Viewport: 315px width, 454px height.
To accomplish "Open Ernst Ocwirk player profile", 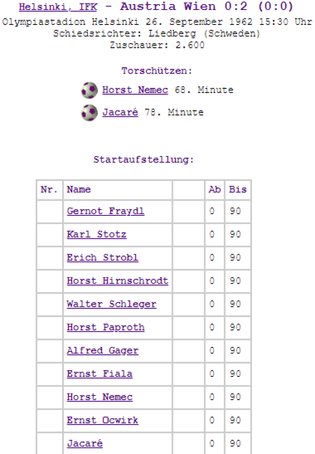I will [x=102, y=420].
